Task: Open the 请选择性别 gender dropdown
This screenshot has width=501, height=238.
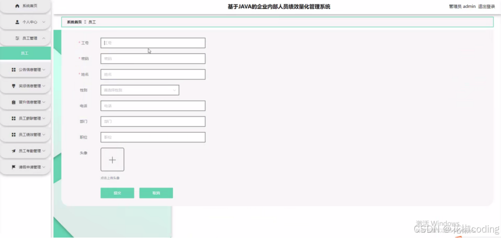Action: (140, 90)
